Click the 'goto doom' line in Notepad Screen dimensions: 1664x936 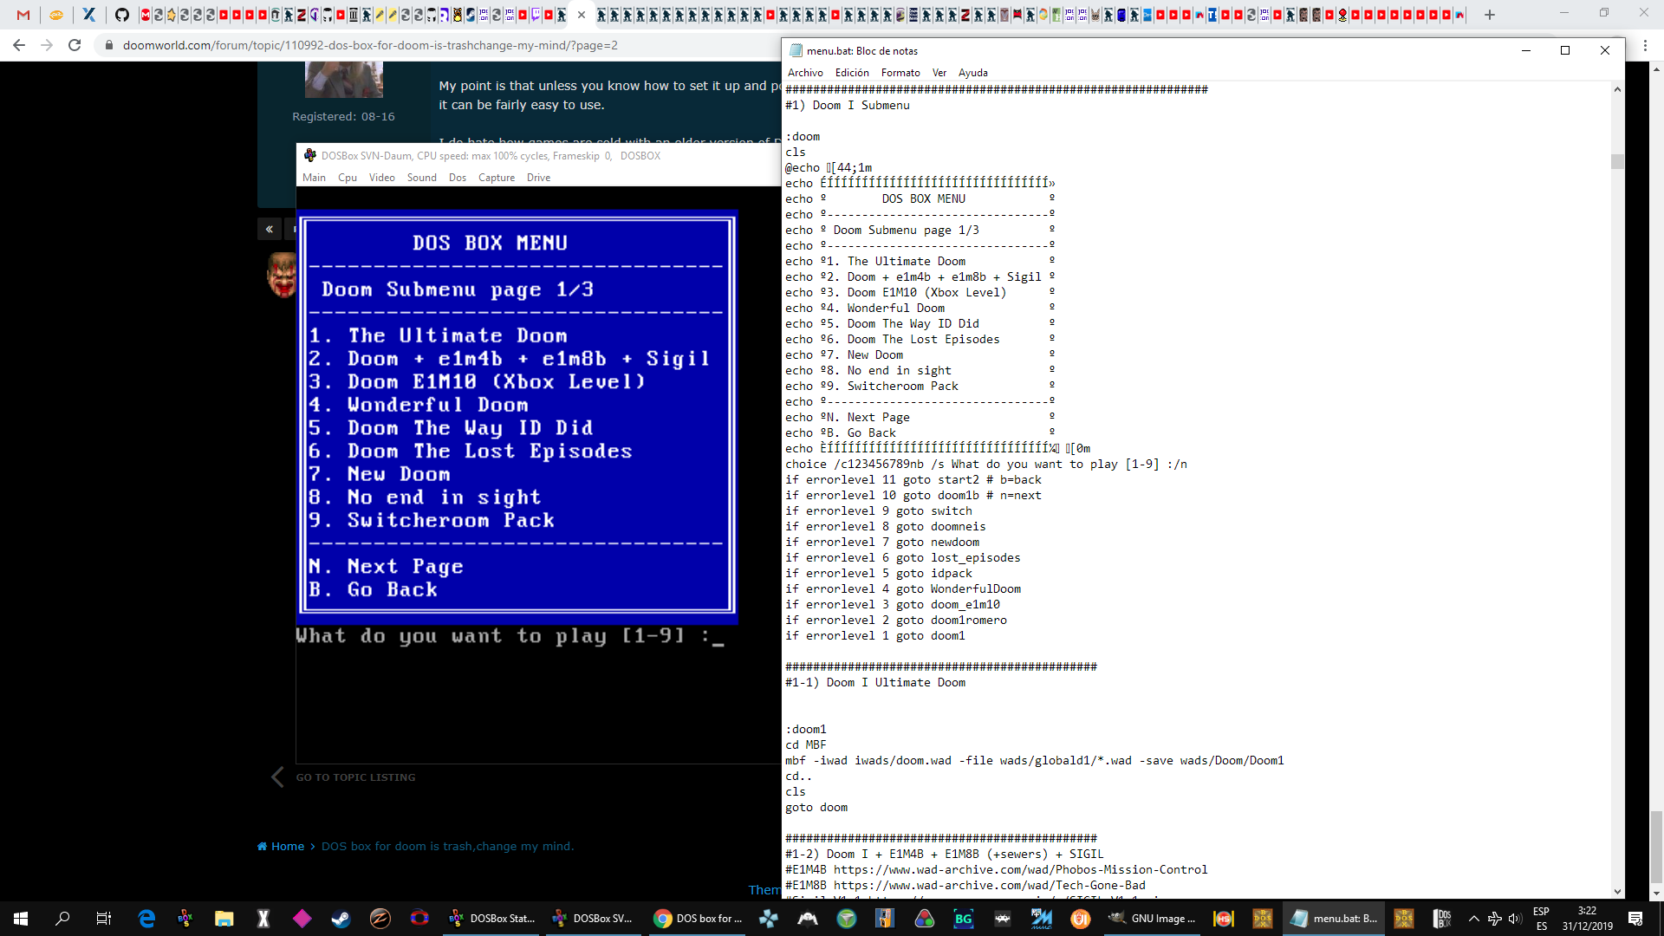tap(816, 808)
